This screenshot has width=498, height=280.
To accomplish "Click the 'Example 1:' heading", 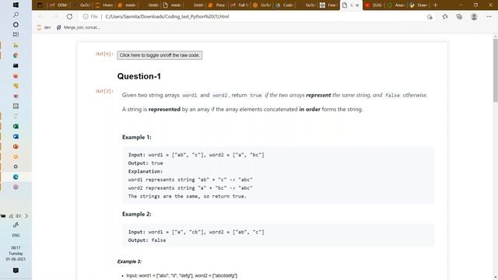I will (137, 137).
